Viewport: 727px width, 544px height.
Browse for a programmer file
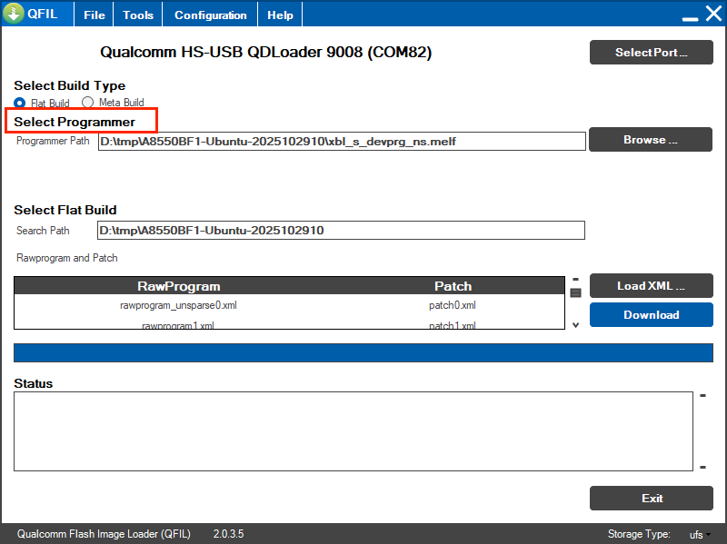[651, 140]
